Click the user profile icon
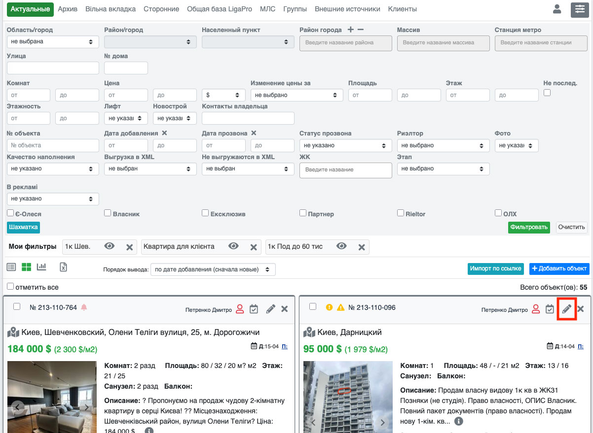593x433 pixels. 557,9
